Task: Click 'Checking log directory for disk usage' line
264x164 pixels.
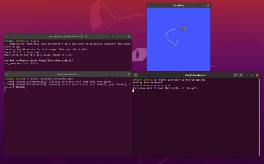Action: pos(47,49)
